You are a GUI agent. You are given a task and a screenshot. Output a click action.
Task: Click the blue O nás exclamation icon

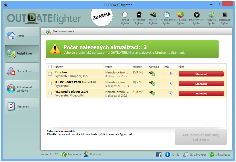coord(168,155)
